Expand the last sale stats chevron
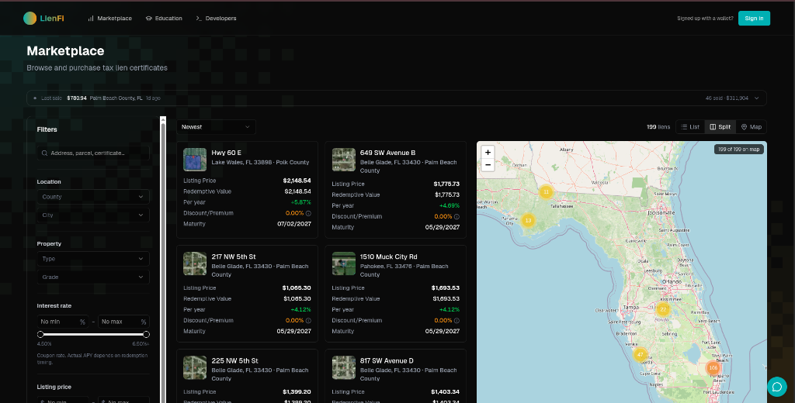The image size is (795, 403). pos(756,98)
